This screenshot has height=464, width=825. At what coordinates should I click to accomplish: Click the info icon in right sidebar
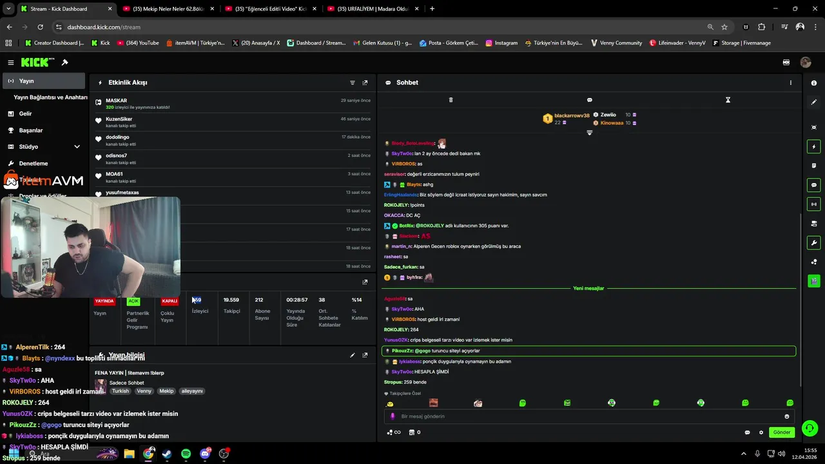[x=814, y=83]
